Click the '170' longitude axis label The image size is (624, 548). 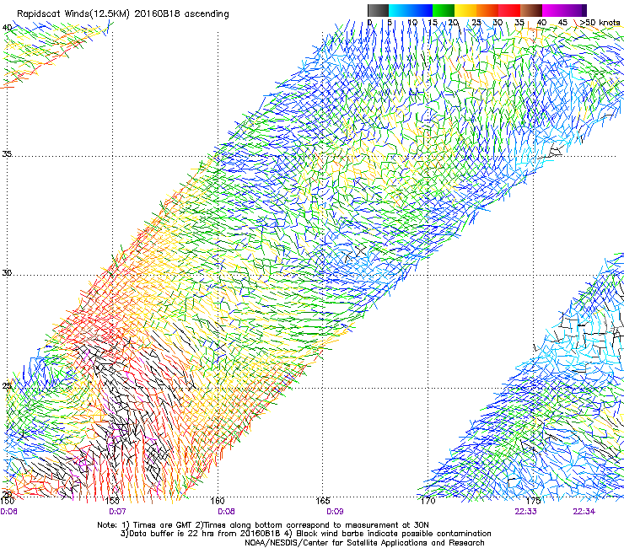[428, 501]
